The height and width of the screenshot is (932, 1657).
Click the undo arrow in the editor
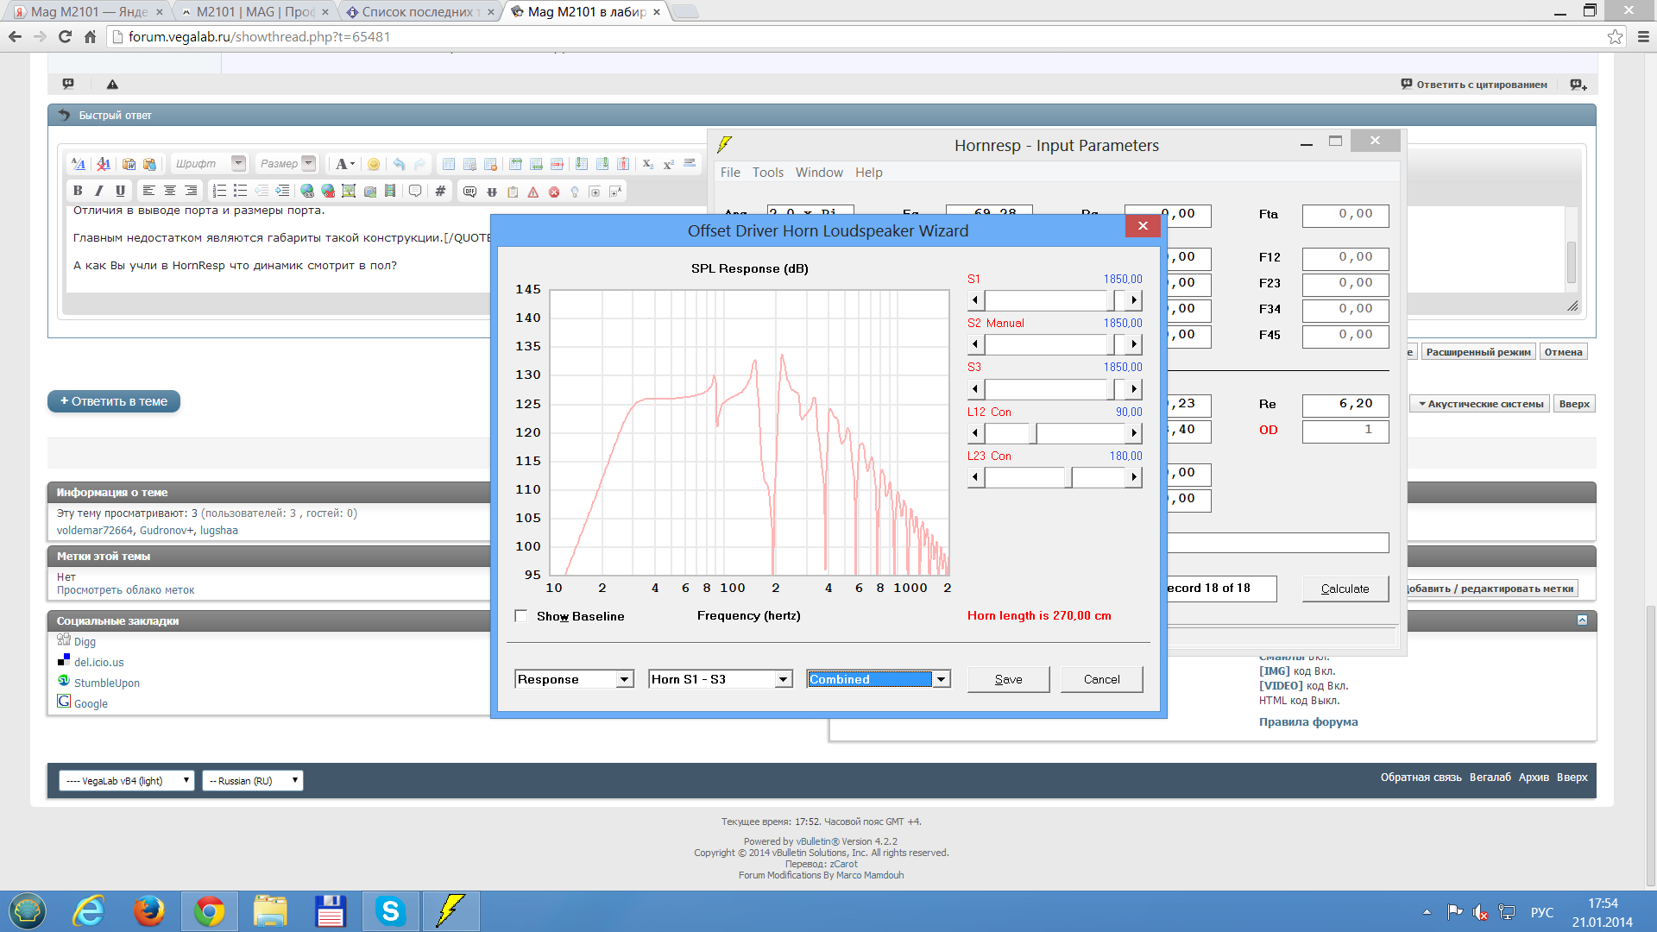[x=399, y=164]
